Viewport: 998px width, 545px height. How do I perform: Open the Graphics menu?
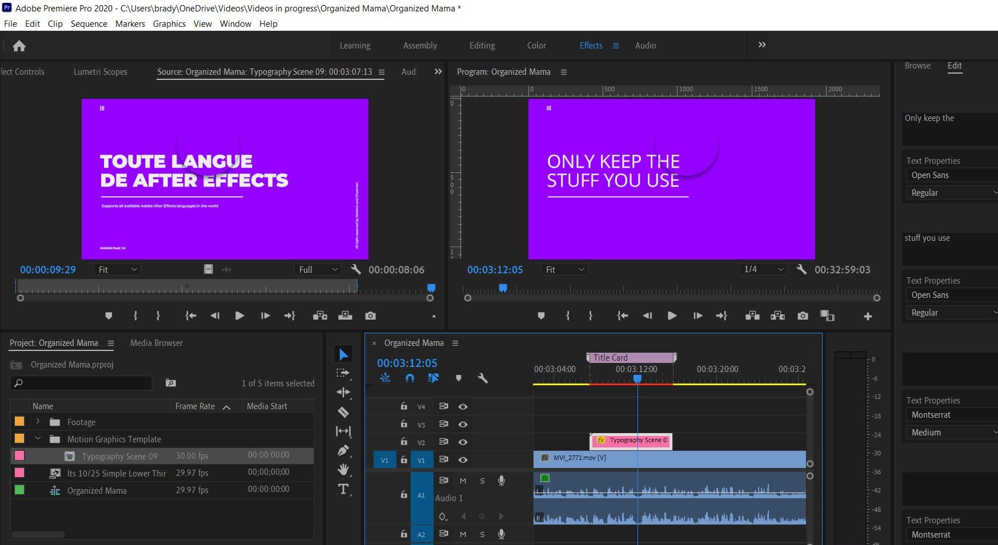coord(169,24)
